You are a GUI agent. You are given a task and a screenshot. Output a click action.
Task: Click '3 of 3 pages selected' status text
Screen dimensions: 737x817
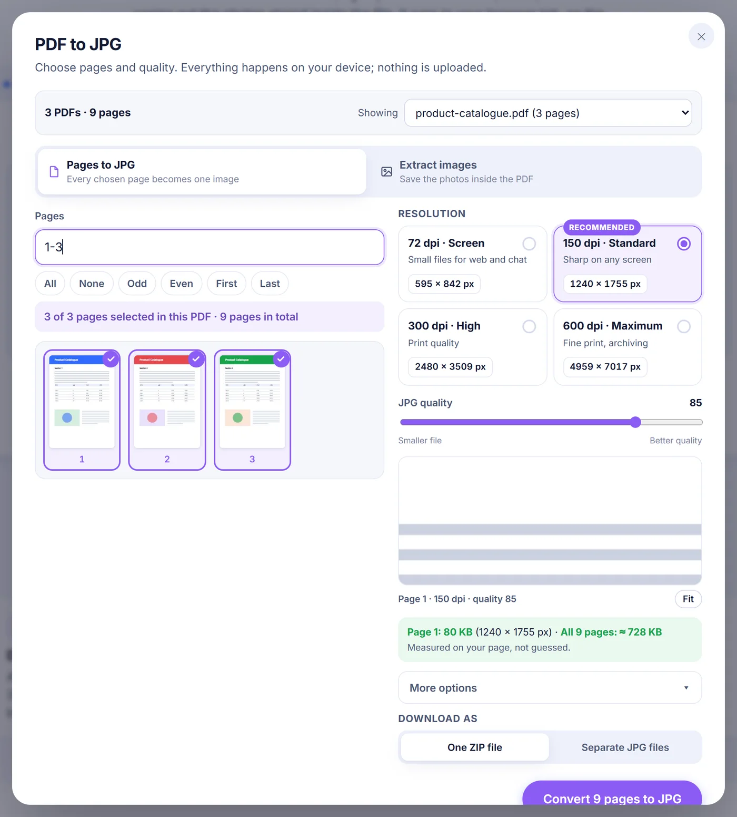pos(171,317)
